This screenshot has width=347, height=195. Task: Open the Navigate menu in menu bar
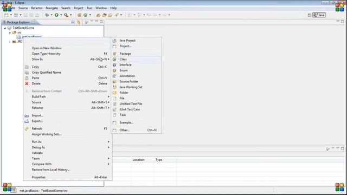(52, 8)
